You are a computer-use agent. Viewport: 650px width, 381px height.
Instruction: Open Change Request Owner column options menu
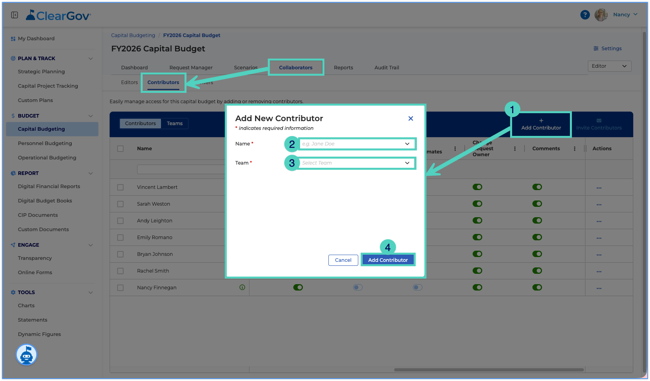pyautogui.click(x=515, y=149)
